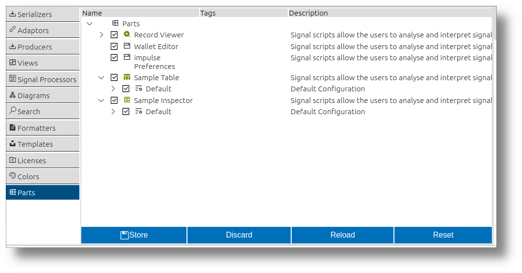Click the Wallet Editor window icon
Screen dimensions: 522x273
point(127,46)
